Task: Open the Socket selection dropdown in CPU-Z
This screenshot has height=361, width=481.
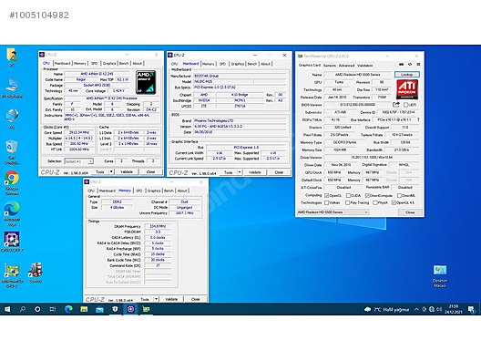Action: [78, 161]
